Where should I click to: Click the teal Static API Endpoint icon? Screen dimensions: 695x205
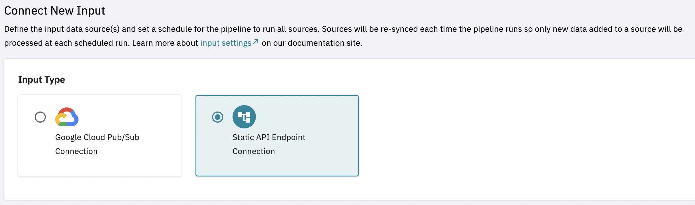click(x=244, y=117)
